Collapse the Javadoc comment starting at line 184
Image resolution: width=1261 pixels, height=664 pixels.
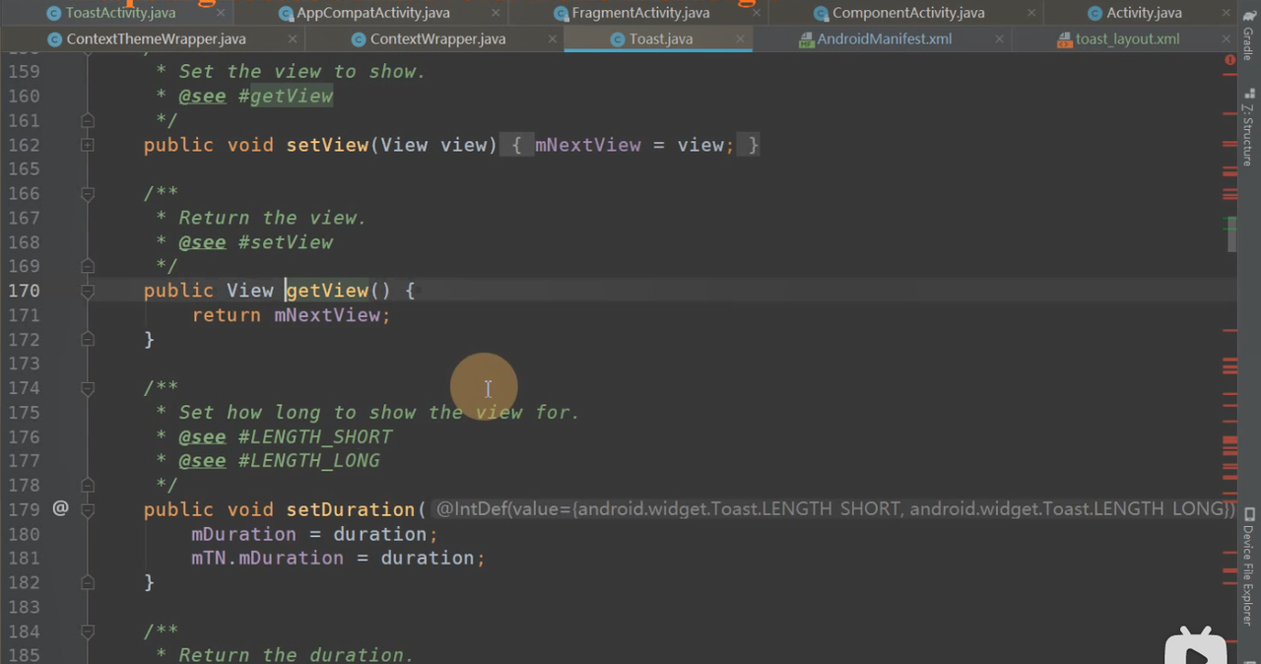tap(88, 631)
